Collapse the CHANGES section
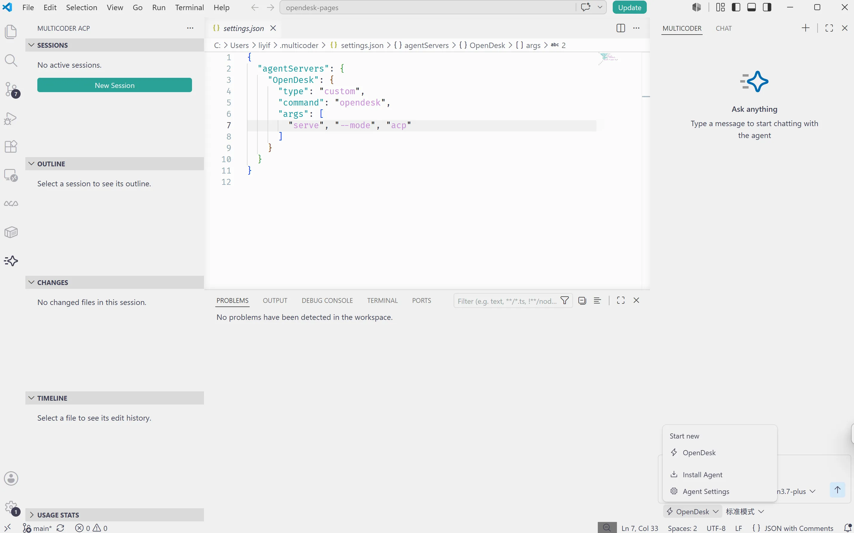The height and width of the screenshot is (533, 854). click(114, 282)
